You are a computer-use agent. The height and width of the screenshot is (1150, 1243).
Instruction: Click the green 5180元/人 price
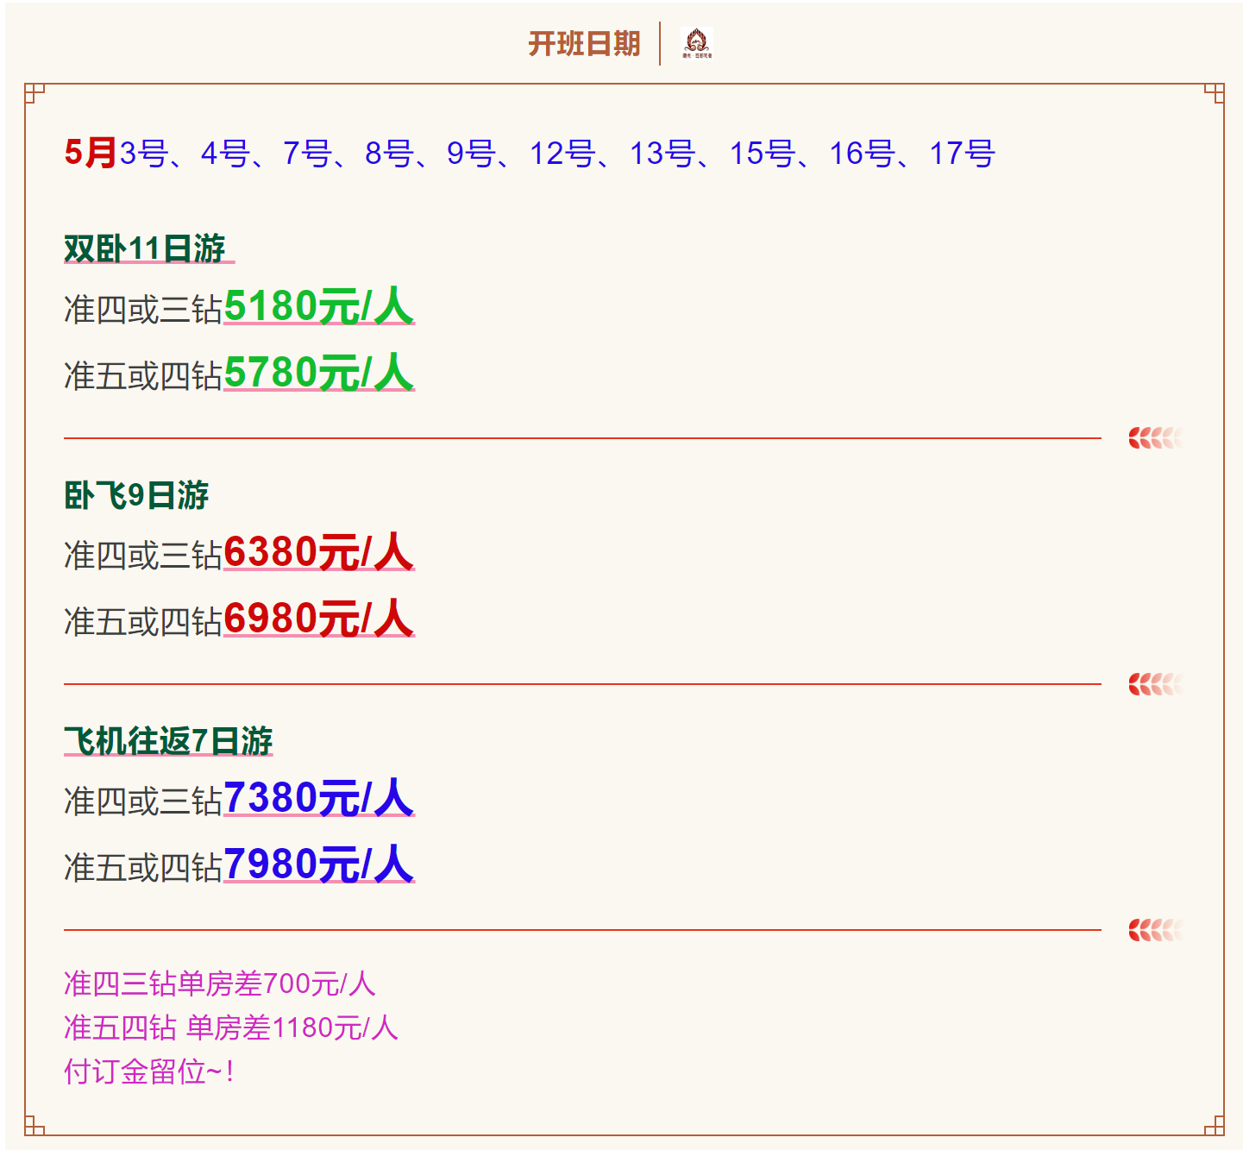[319, 306]
